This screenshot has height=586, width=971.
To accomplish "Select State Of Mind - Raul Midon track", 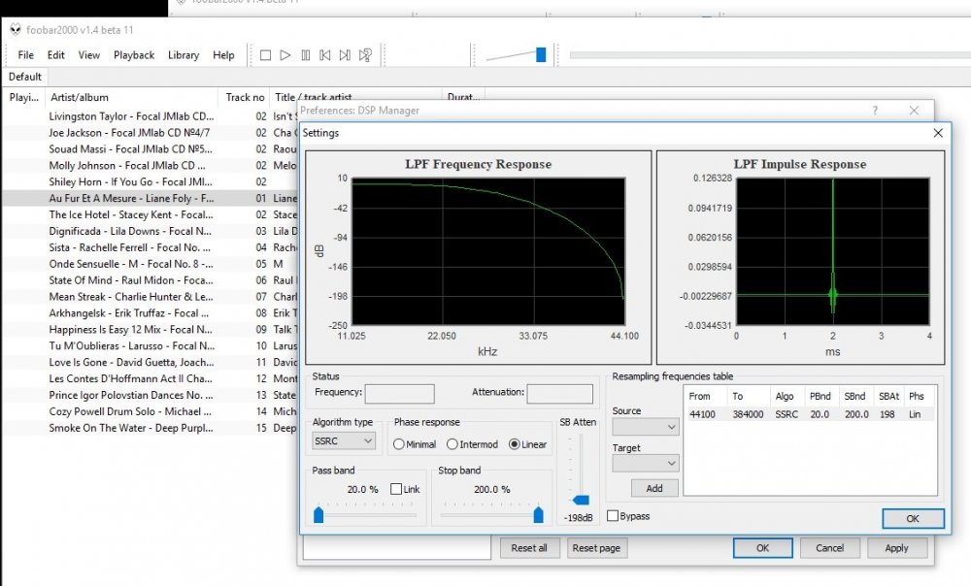I will (x=151, y=280).
